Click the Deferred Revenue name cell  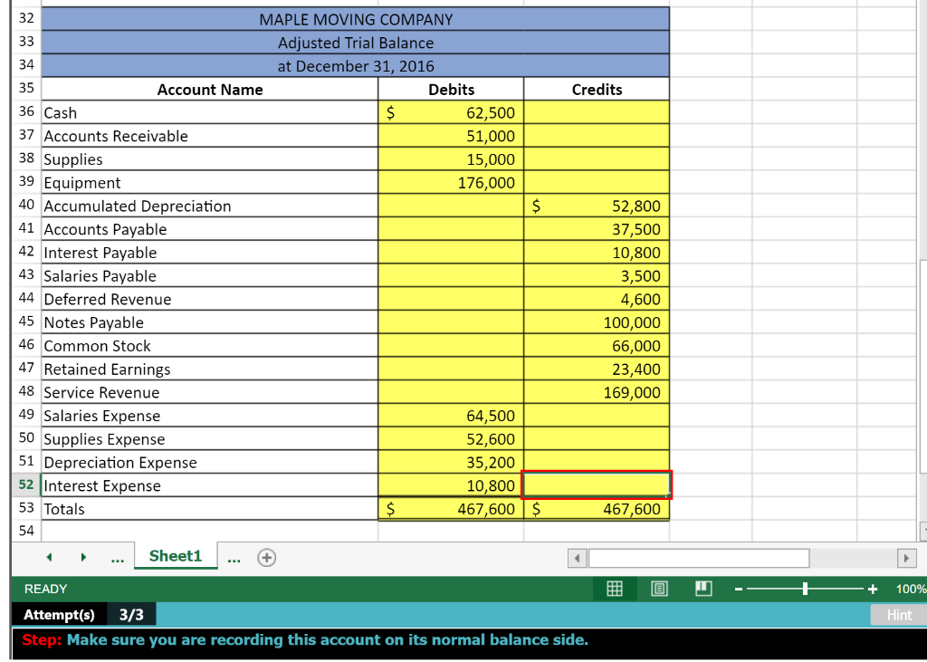pyautogui.click(x=210, y=299)
